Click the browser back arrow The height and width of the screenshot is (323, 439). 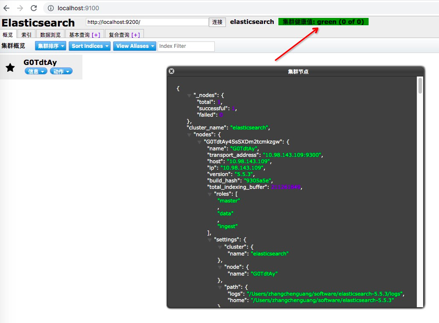coord(6,8)
